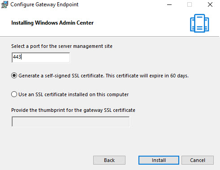Click the 'Select a port for the server management site' label
Screen dimensions: 220x170
62,46
